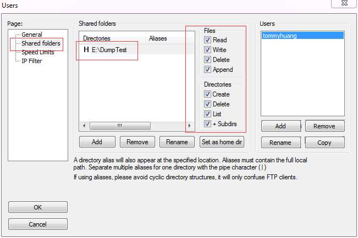
Task: Click the Users Rename button
Action: [x=281, y=143]
